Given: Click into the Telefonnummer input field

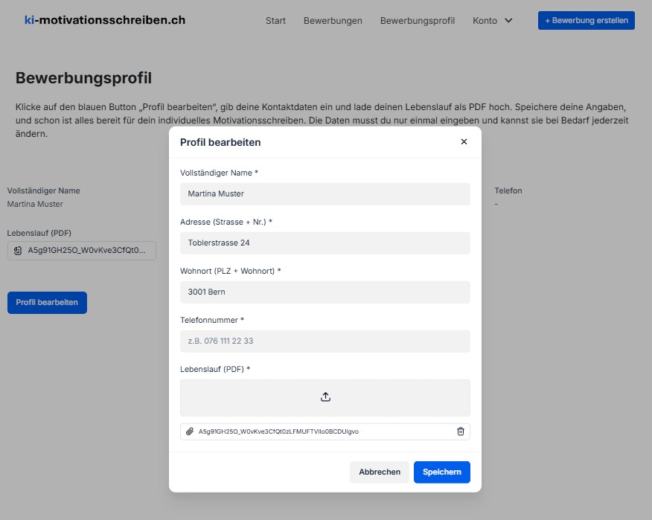Looking at the screenshot, I should 325,341.
